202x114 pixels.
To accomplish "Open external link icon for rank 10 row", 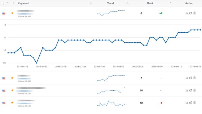I will point(191,90).
